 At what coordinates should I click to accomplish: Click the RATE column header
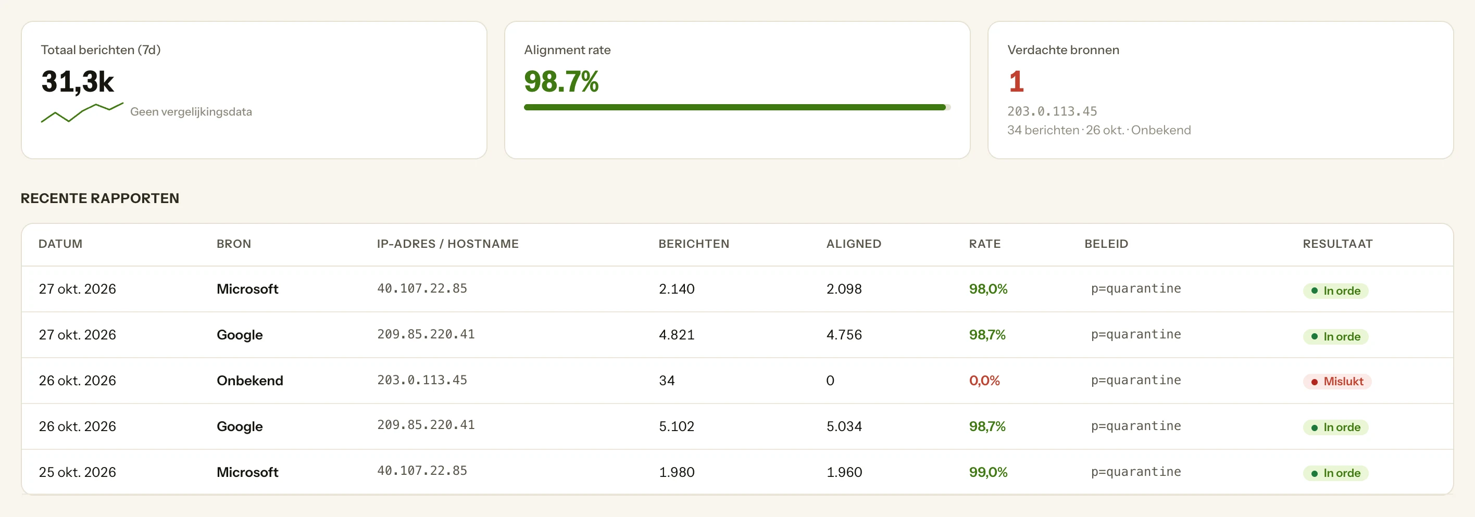click(984, 244)
